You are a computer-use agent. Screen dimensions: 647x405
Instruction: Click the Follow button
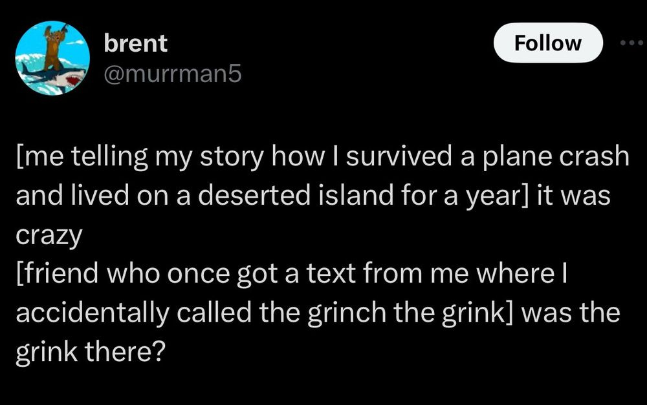coord(547,43)
